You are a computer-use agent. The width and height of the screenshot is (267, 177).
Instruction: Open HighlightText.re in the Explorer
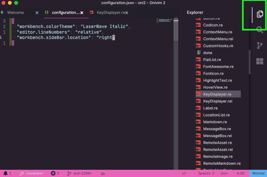pos(217,80)
